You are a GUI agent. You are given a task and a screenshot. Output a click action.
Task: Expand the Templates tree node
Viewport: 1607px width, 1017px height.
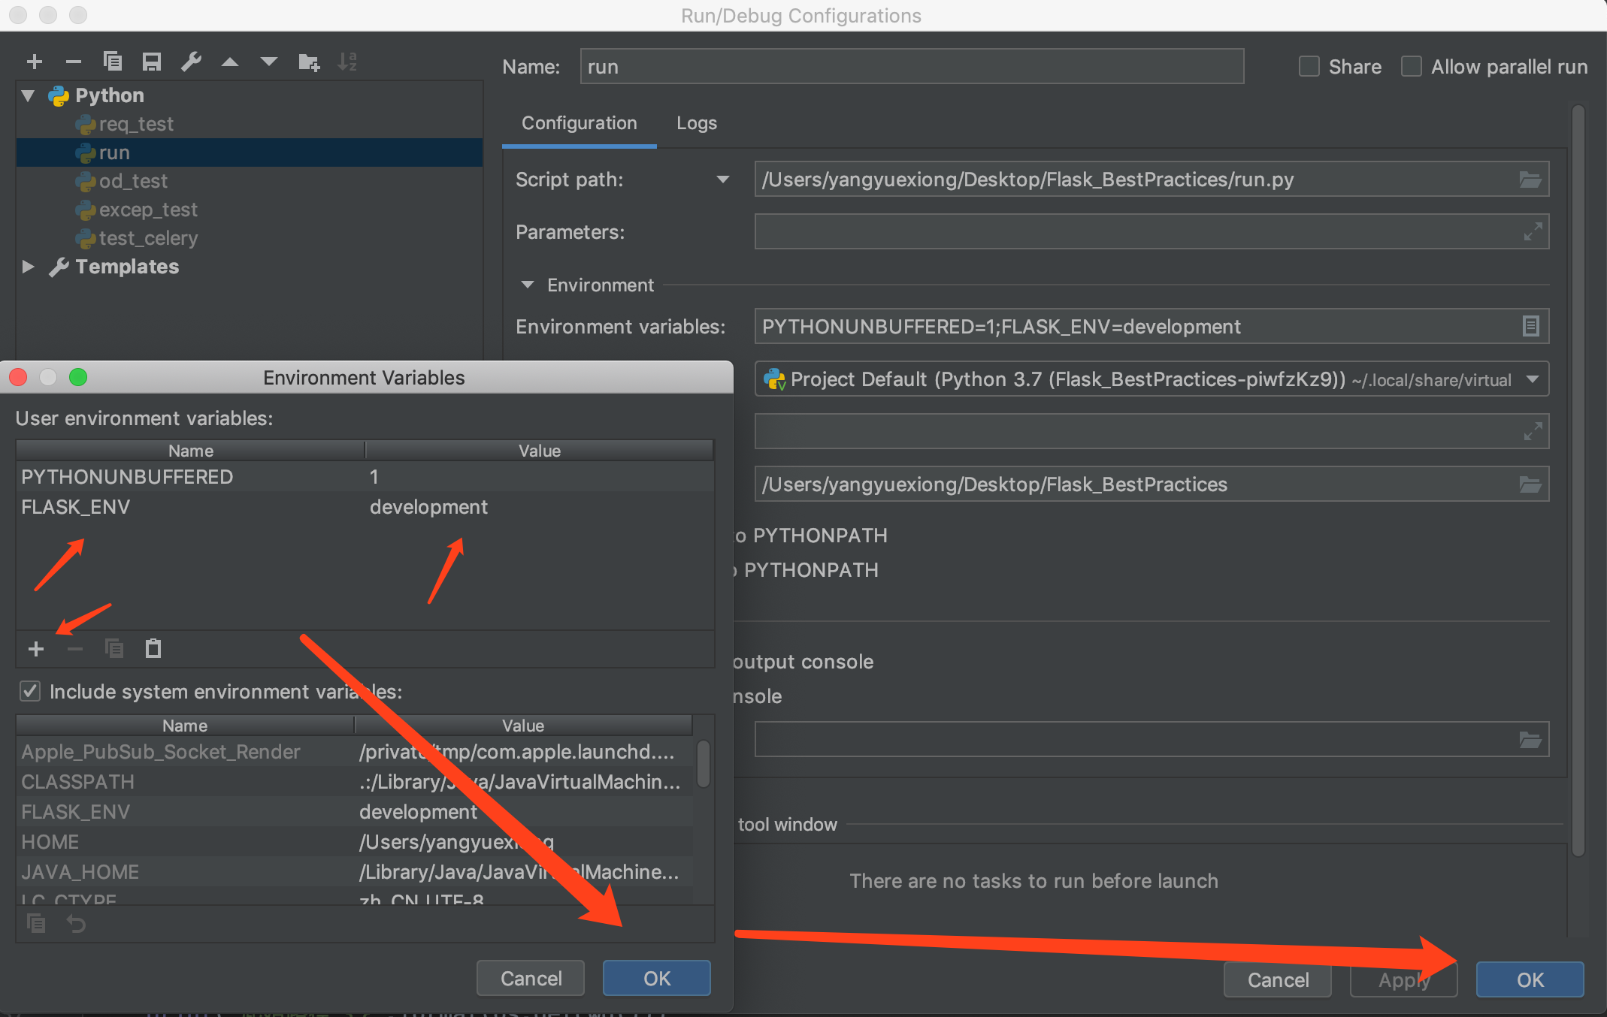point(29,267)
